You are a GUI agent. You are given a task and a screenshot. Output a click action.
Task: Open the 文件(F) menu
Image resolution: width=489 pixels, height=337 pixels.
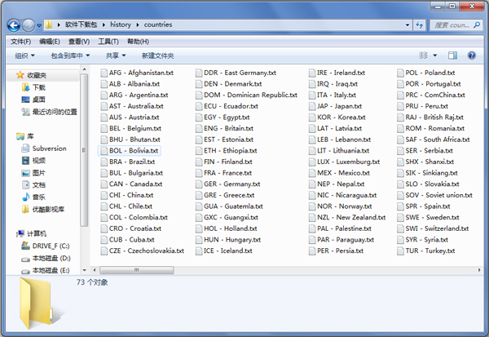(20, 41)
